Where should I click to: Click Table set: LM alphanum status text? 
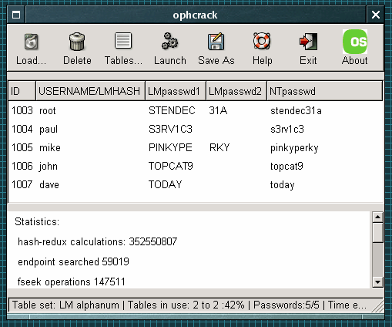coord(65,305)
